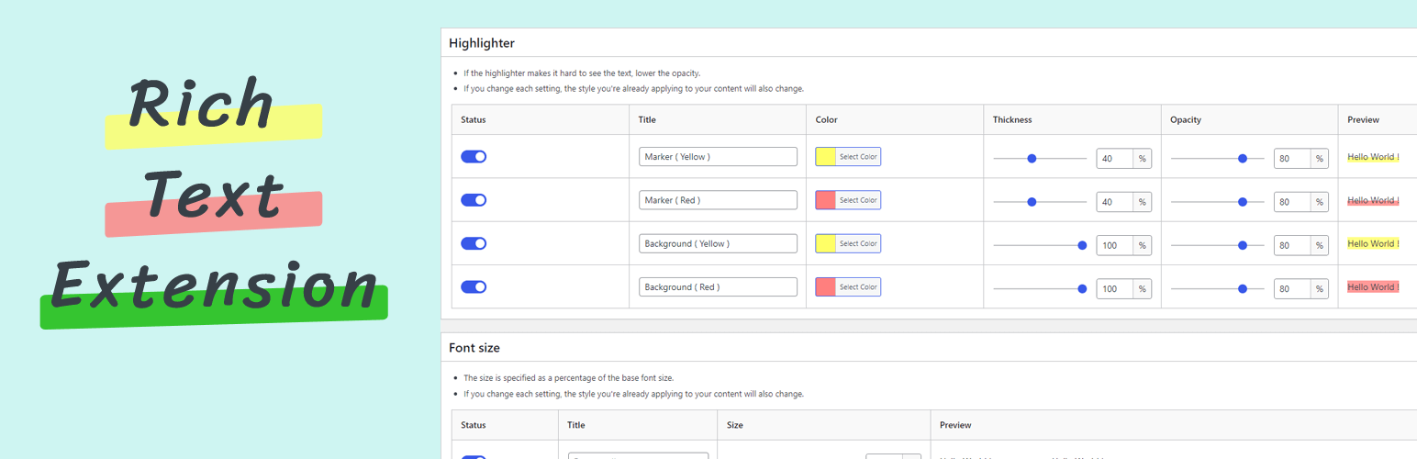Focus thickness value 40 for Marker ( Yellow )
Viewport: 1417px width, 459px height.
point(1114,159)
